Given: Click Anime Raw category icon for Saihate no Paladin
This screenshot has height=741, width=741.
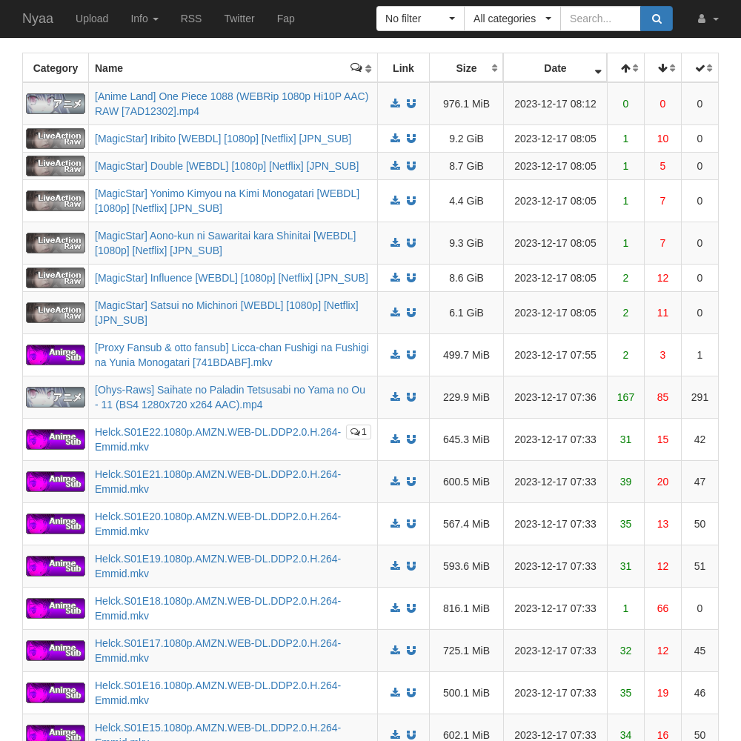Looking at the screenshot, I should pos(56,397).
